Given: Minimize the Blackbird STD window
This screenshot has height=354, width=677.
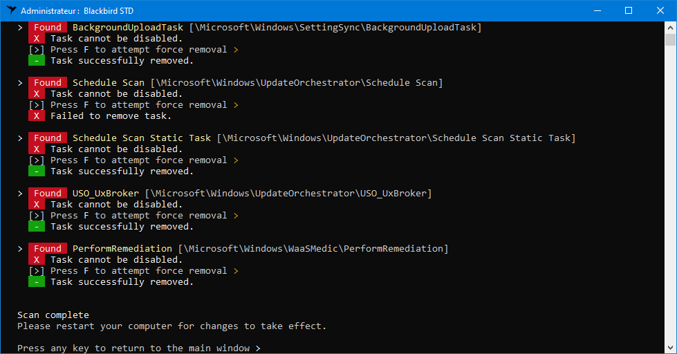Looking at the screenshot, I should pos(597,10).
